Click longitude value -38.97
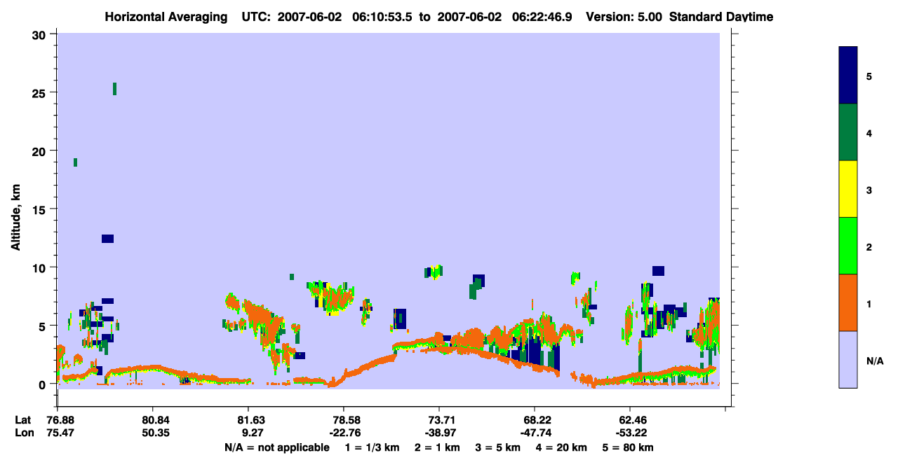 tap(439, 433)
